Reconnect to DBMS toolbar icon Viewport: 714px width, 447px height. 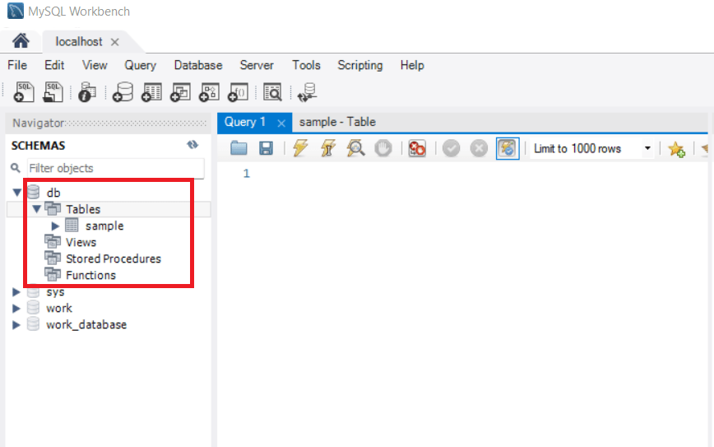coord(307,92)
